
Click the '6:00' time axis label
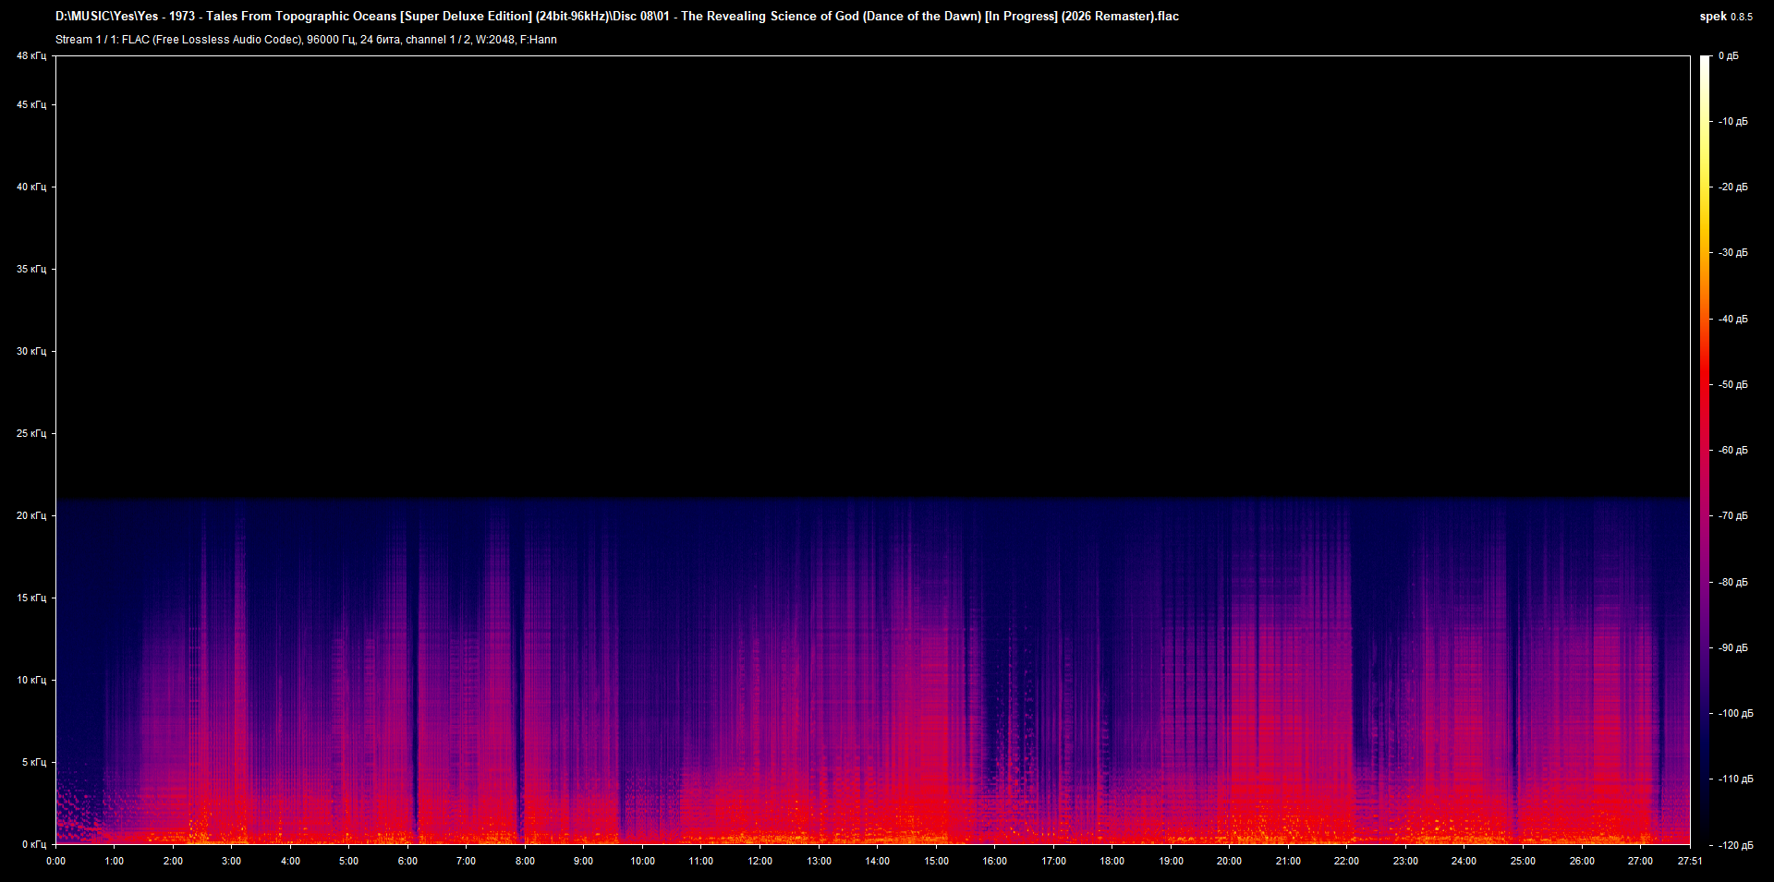407,861
